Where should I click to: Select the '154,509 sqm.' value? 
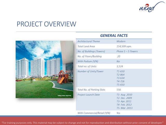(124, 46)
